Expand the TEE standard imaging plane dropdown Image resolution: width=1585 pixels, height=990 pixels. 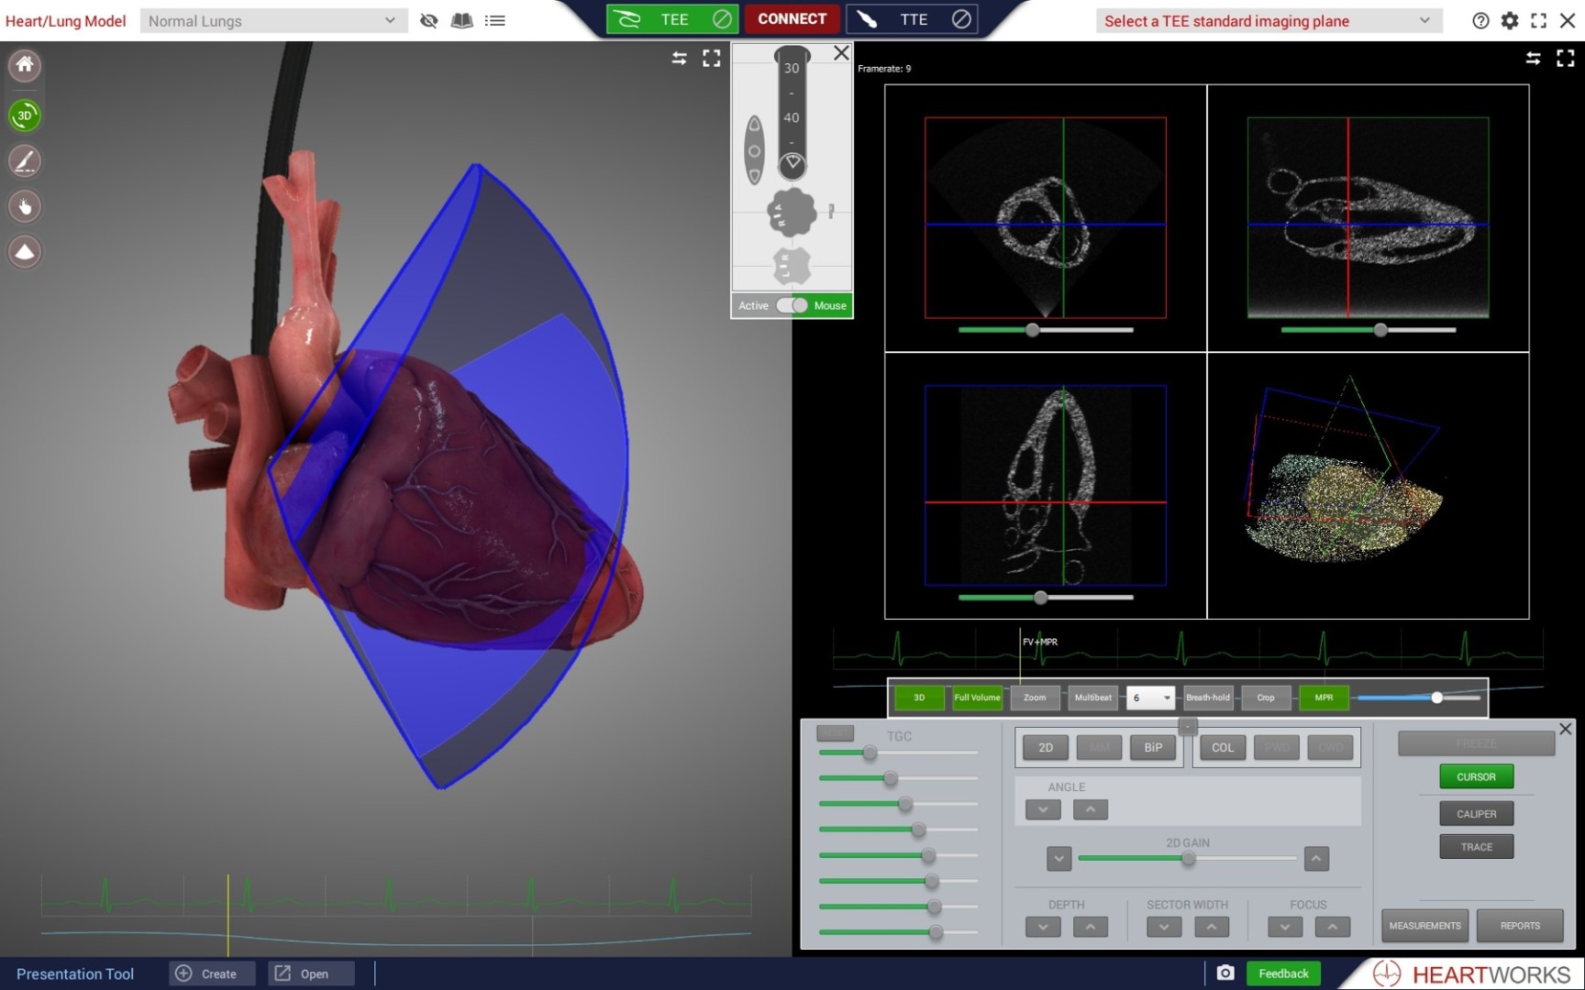[x=1268, y=20]
